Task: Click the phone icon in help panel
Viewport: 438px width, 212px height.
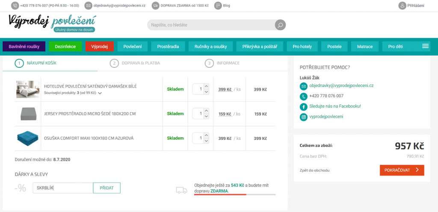Action: pos(303,96)
